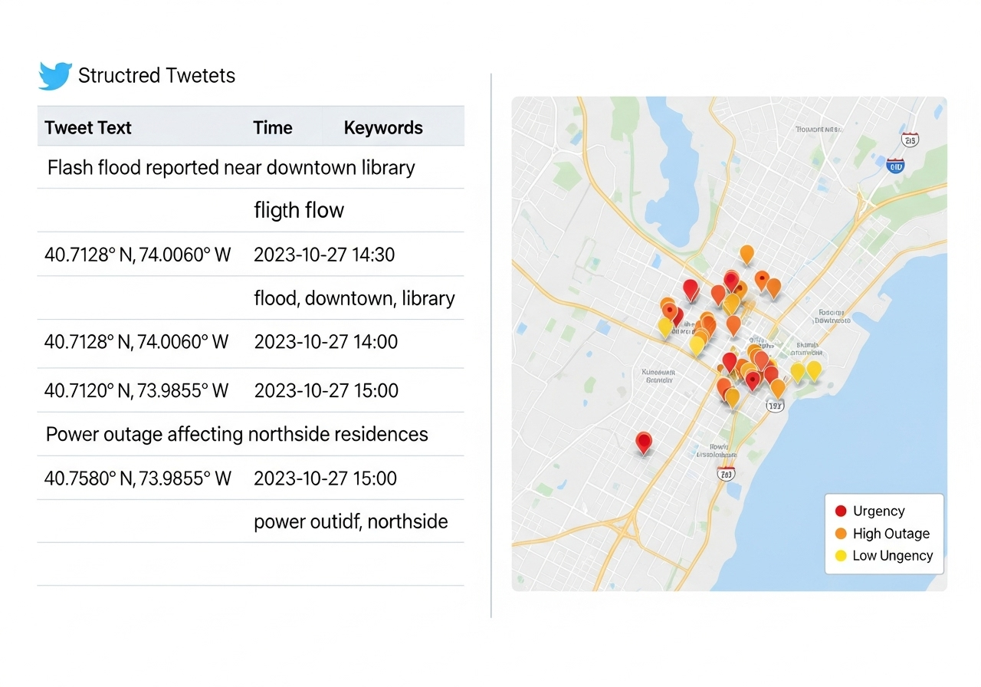
Task: Click the red Urgency legend dot
Action: click(841, 511)
